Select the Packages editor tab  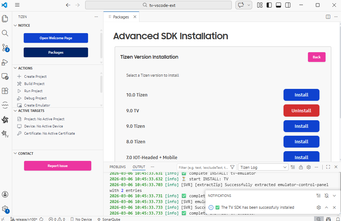121,17
